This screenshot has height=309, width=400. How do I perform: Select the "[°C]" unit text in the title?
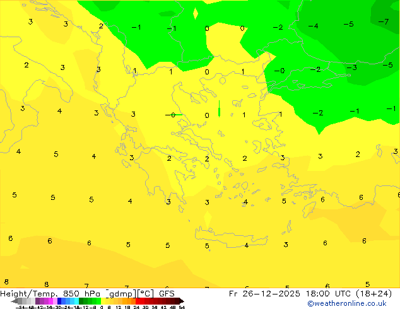coord(145,294)
